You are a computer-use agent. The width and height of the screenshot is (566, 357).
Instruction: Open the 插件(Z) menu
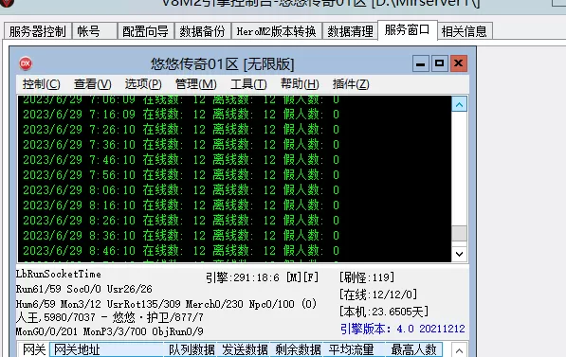click(x=351, y=84)
